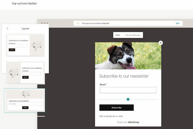Select the image-right layout thumbnail
This screenshot has height=129, width=193.
click(25, 45)
